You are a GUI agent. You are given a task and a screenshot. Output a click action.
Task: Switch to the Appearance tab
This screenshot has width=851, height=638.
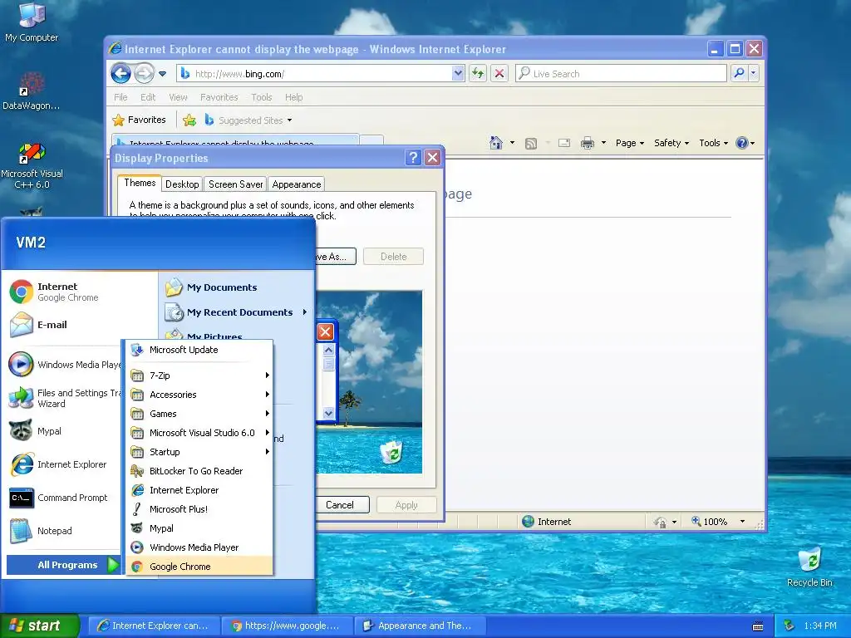pyautogui.click(x=297, y=184)
